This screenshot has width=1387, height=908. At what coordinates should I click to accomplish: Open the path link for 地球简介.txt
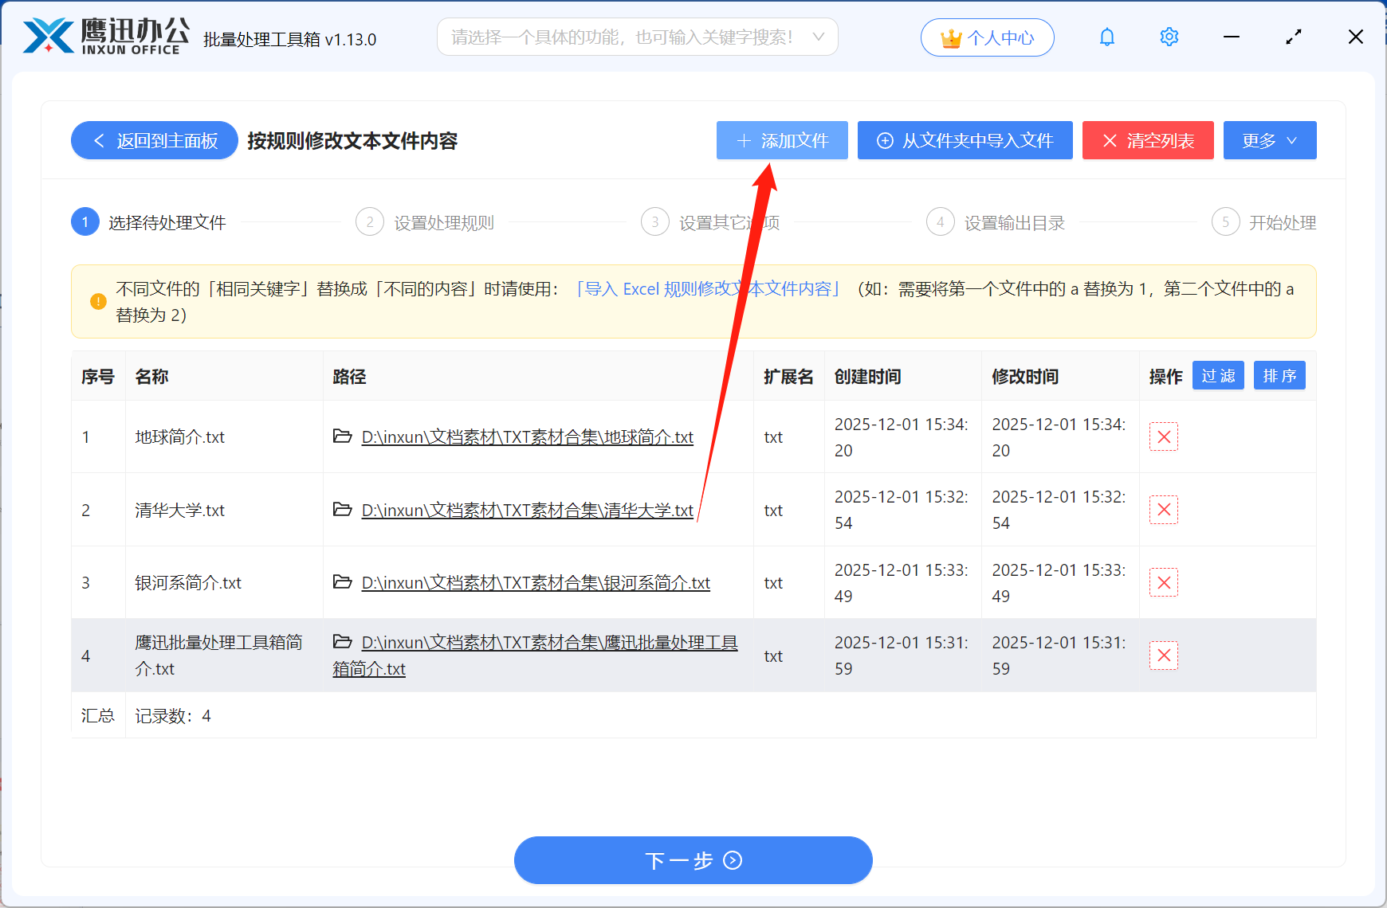pos(526,436)
